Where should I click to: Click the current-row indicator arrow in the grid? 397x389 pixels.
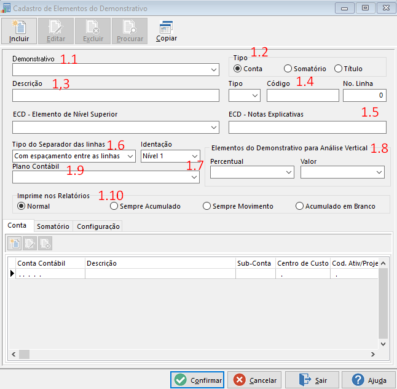click(x=12, y=274)
